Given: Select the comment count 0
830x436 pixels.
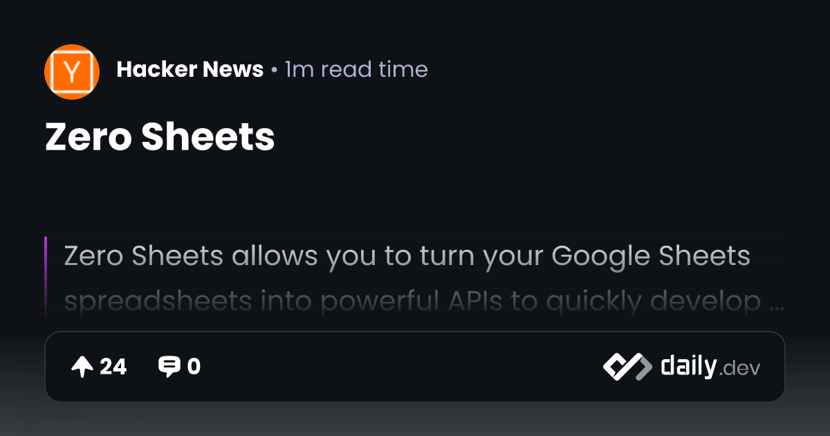Looking at the screenshot, I should (x=194, y=367).
